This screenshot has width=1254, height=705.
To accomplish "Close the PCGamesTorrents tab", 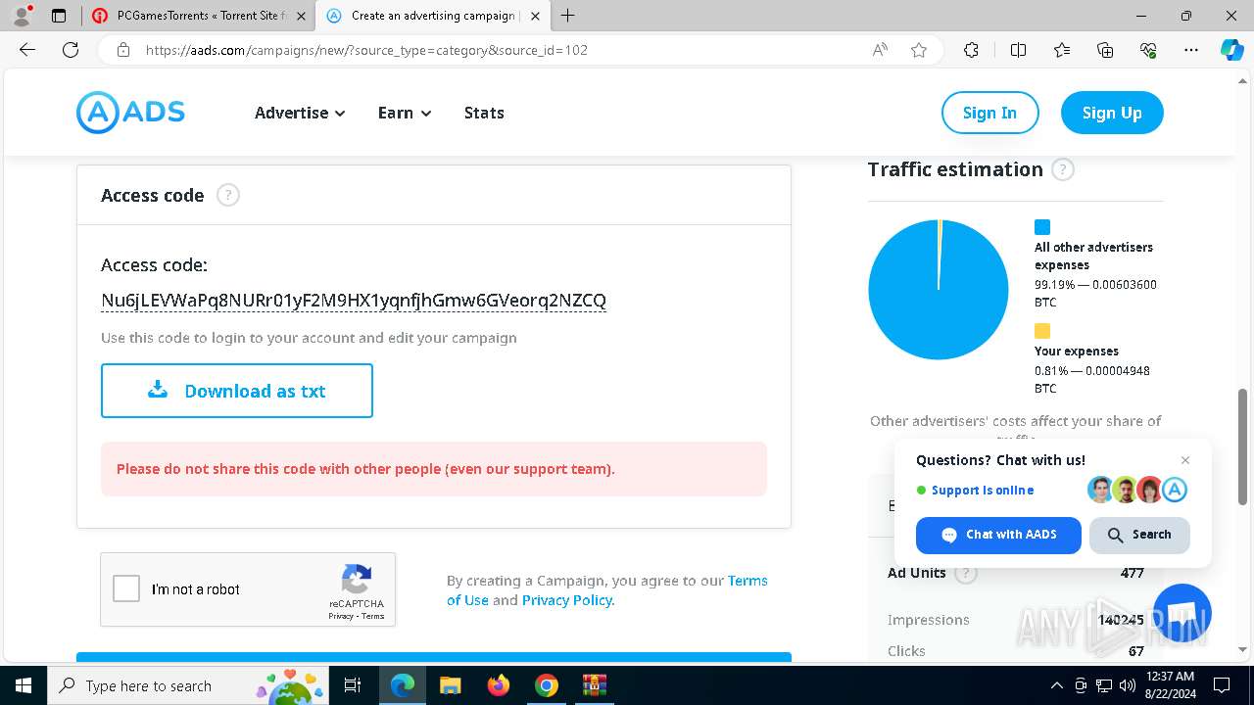I will [301, 16].
